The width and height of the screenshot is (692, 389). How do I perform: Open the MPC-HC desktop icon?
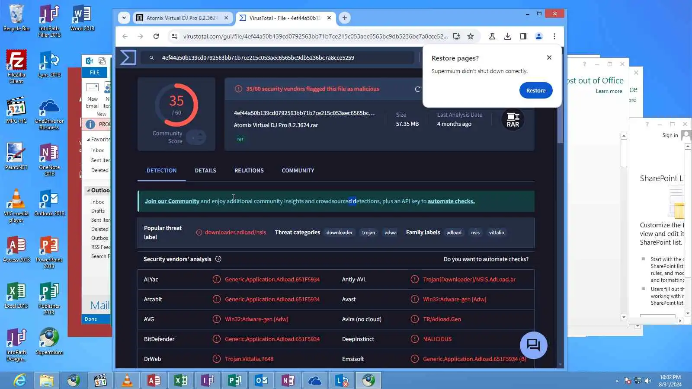[16, 110]
